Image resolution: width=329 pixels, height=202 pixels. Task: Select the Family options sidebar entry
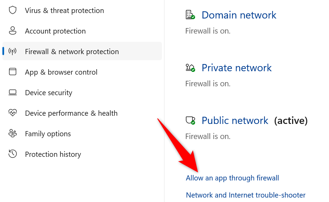tap(48, 134)
